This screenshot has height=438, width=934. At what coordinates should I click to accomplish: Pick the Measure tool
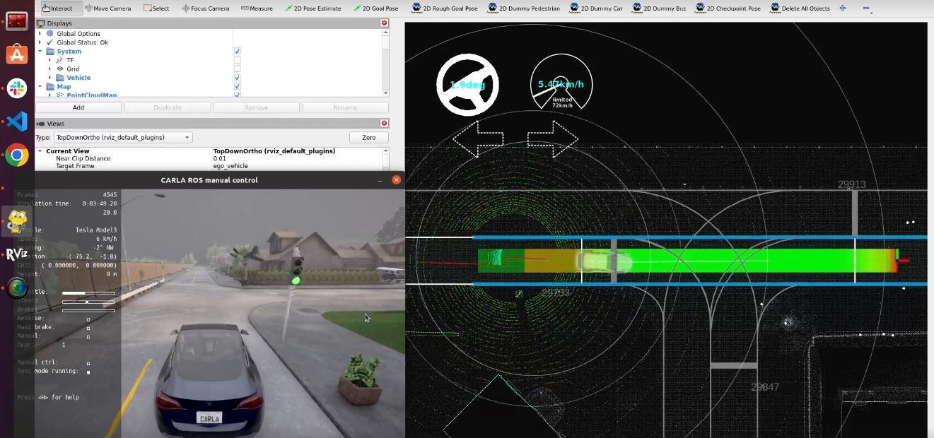click(257, 8)
